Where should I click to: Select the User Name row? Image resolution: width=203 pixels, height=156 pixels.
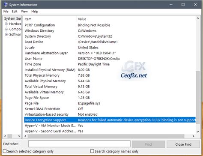(x=110, y=59)
